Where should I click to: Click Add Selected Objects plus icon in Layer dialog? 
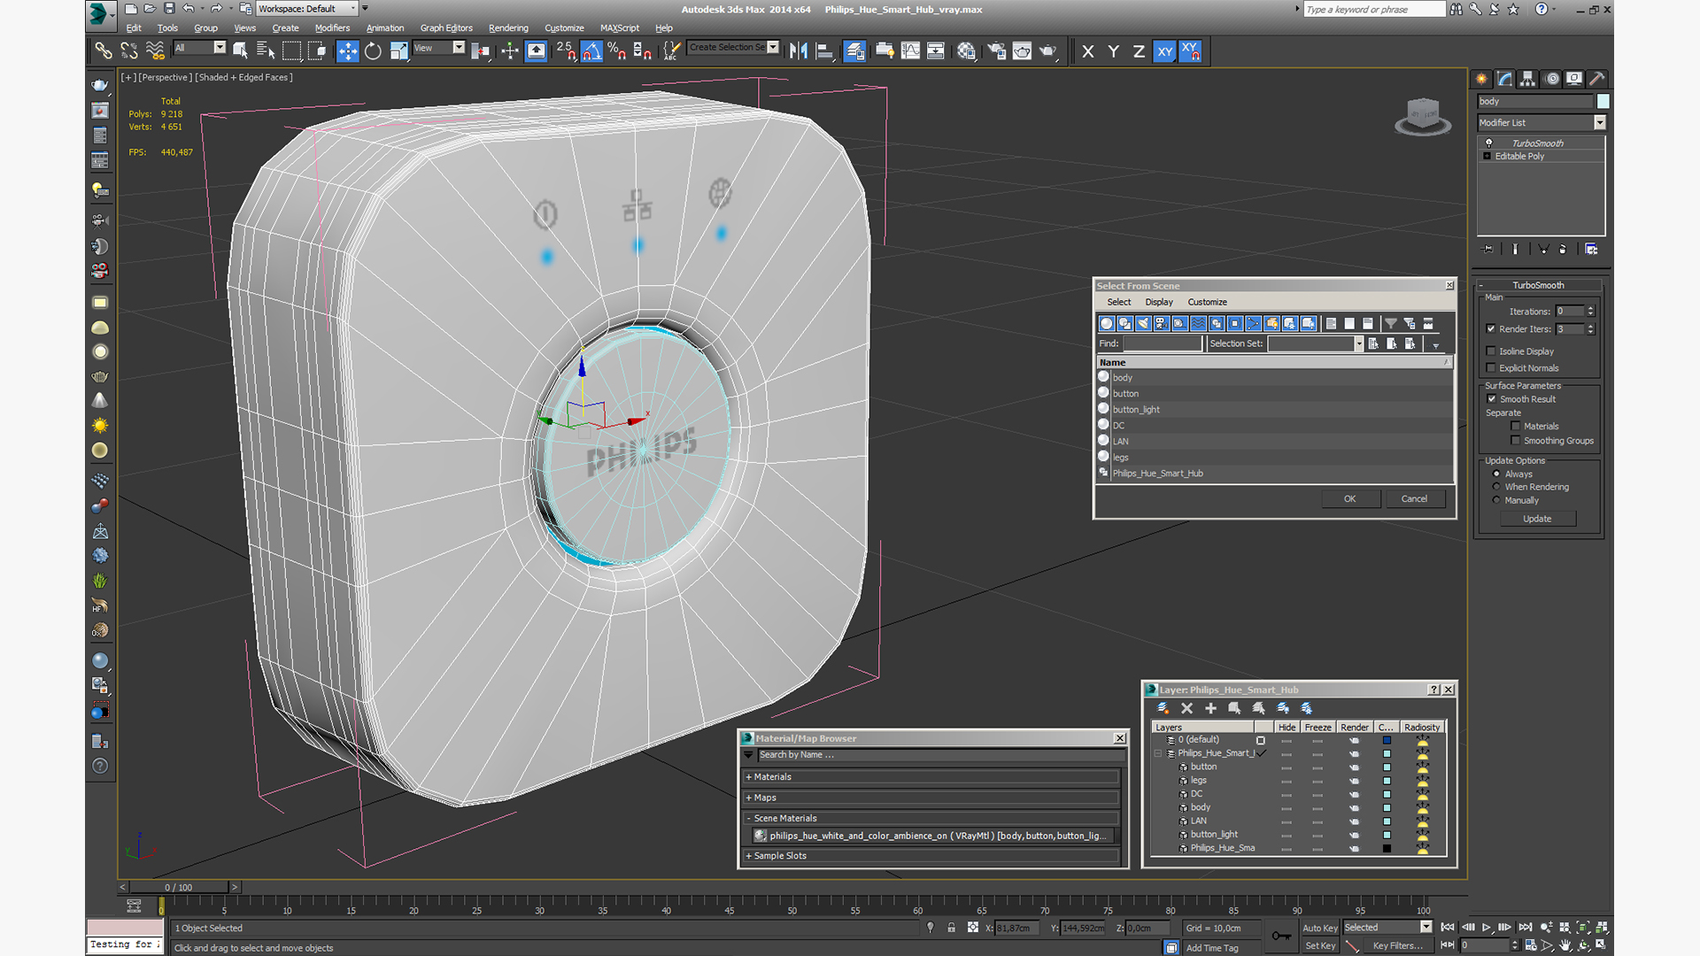1210,708
